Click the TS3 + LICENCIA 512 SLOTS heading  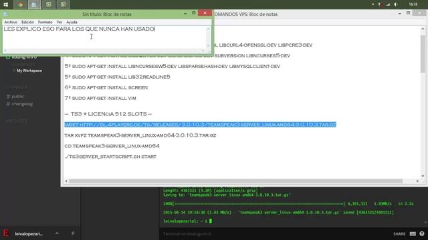[108, 114]
